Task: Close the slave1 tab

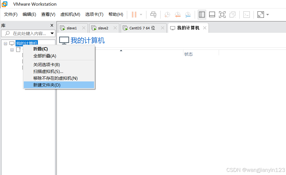Action: click(x=84, y=28)
